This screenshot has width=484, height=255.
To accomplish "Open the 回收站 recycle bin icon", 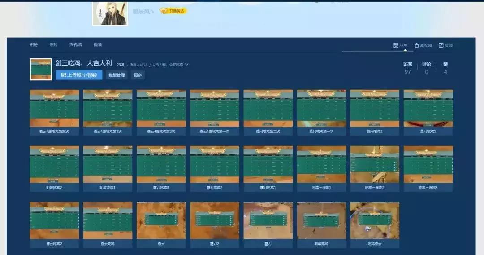I will point(417,45).
